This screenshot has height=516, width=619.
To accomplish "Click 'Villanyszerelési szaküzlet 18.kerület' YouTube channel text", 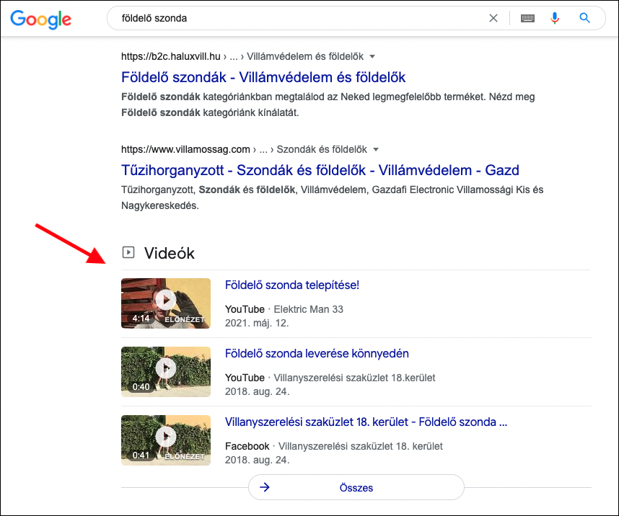I will (x=354, y=378).
